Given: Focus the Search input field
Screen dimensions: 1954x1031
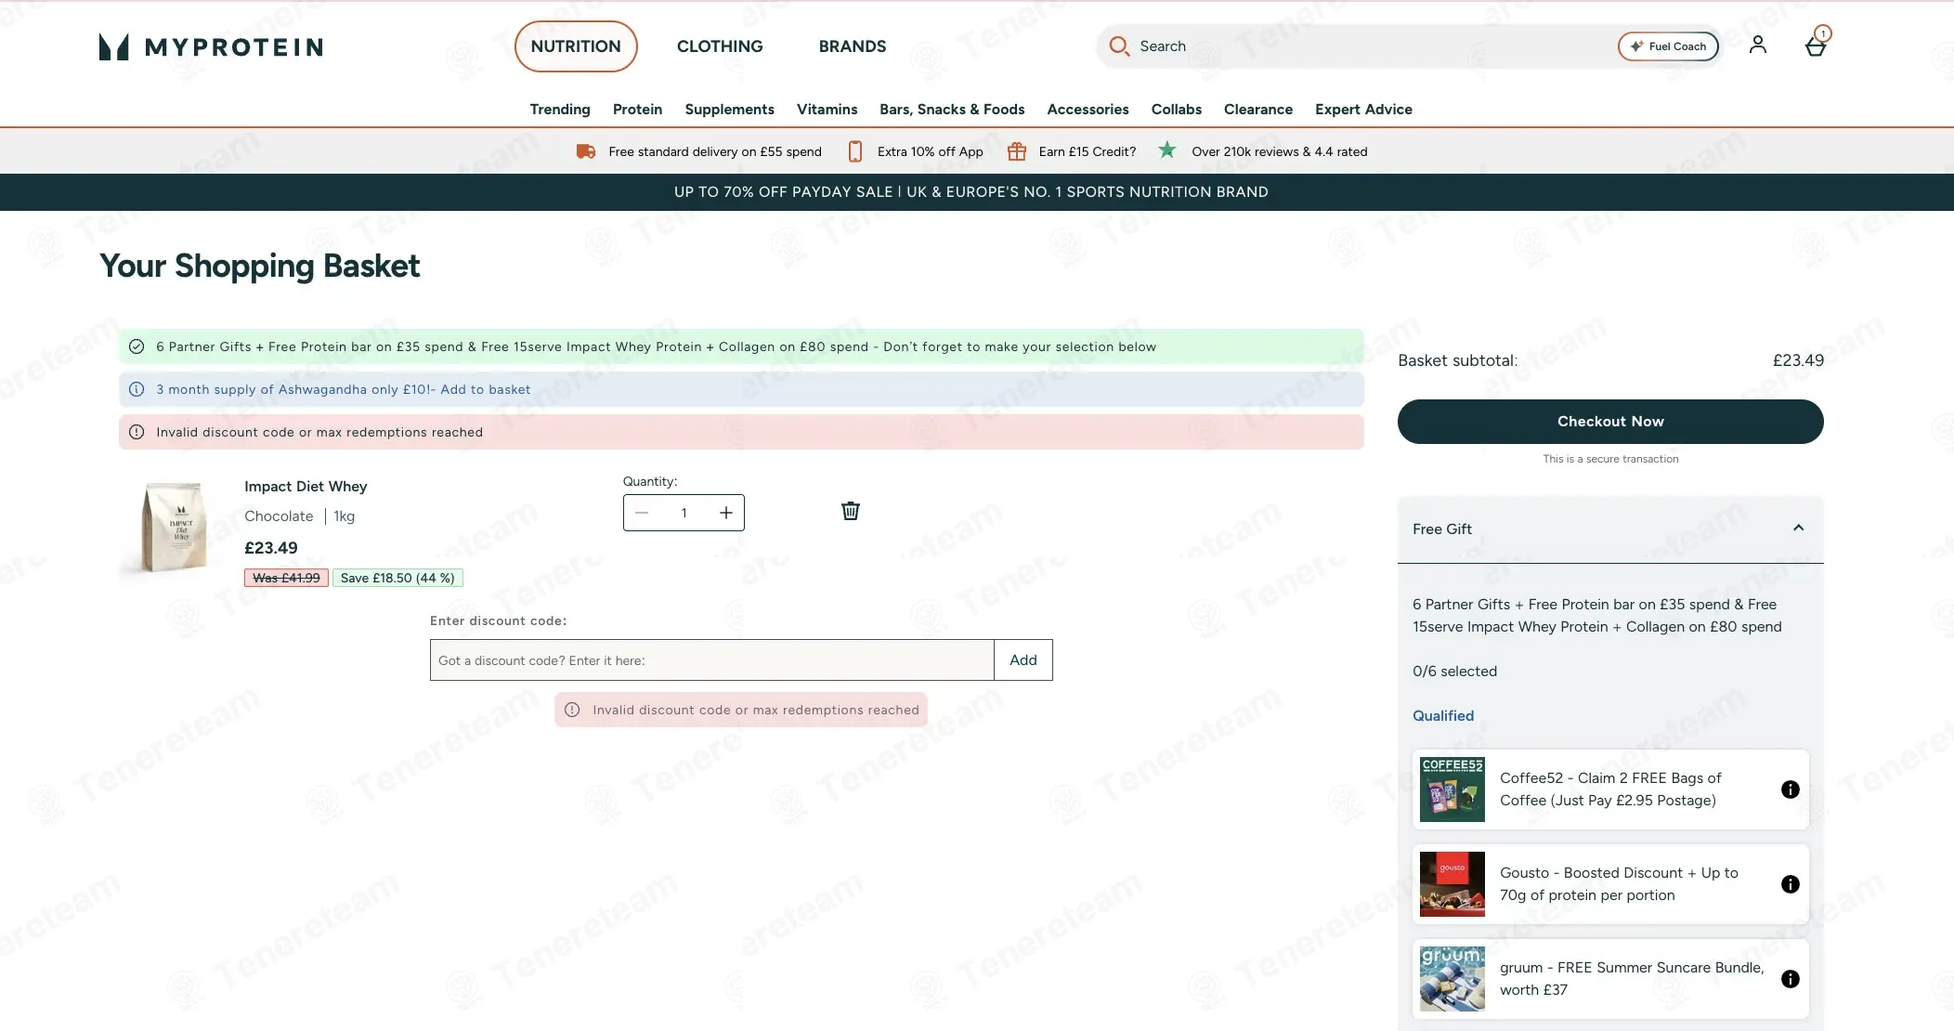Looking at the screenshot, I should 1374,46.
